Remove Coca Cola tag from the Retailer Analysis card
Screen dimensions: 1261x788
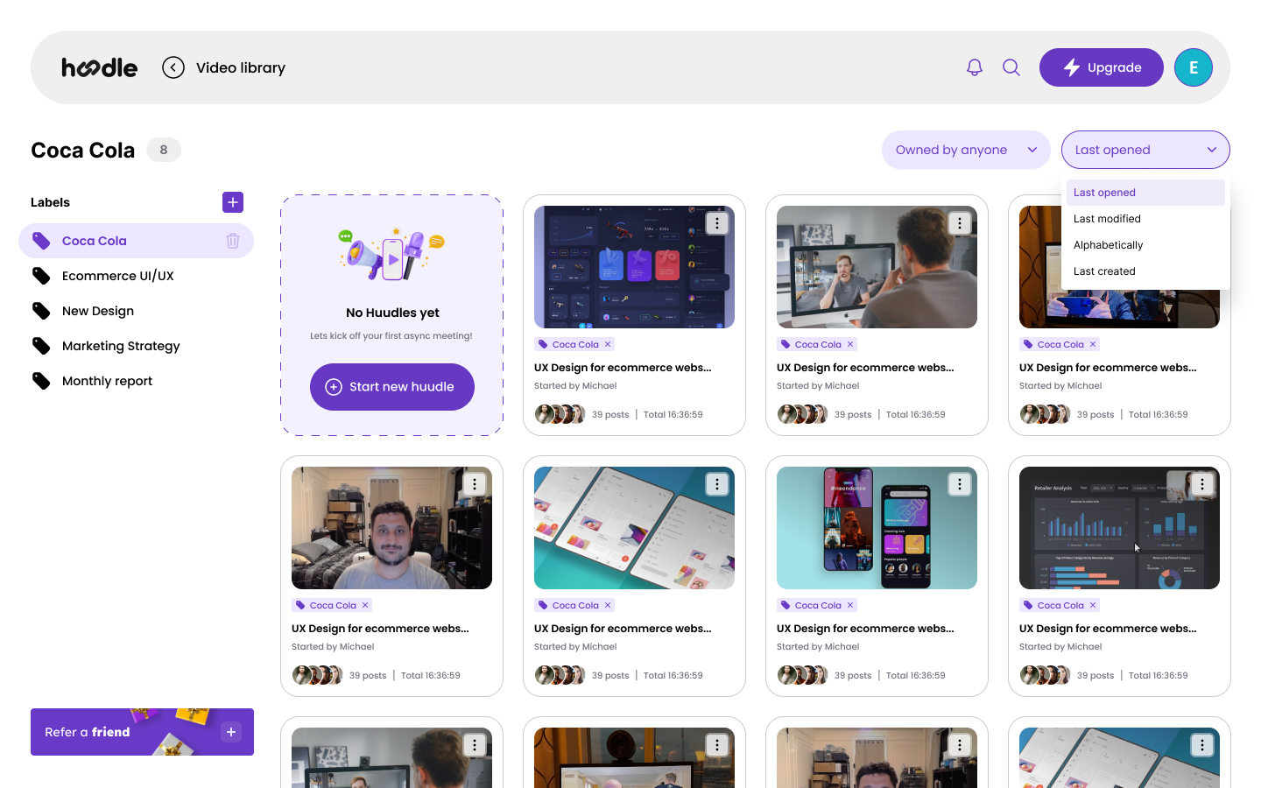1093,605
